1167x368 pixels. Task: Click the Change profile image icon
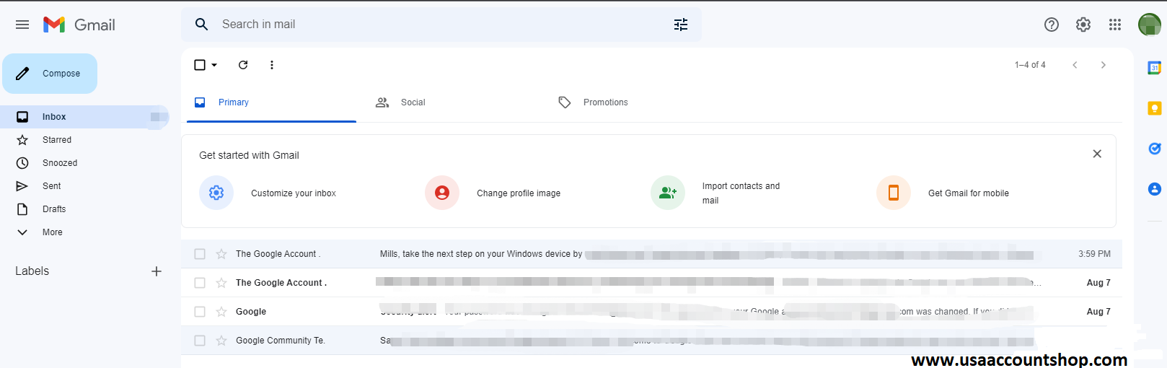coord(442,193)
